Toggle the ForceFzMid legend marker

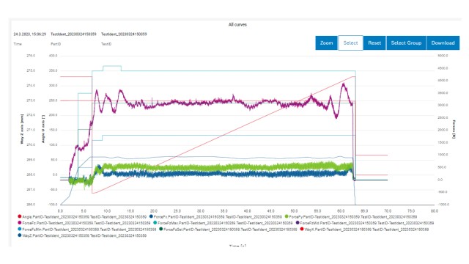click(x=298, y=223)
